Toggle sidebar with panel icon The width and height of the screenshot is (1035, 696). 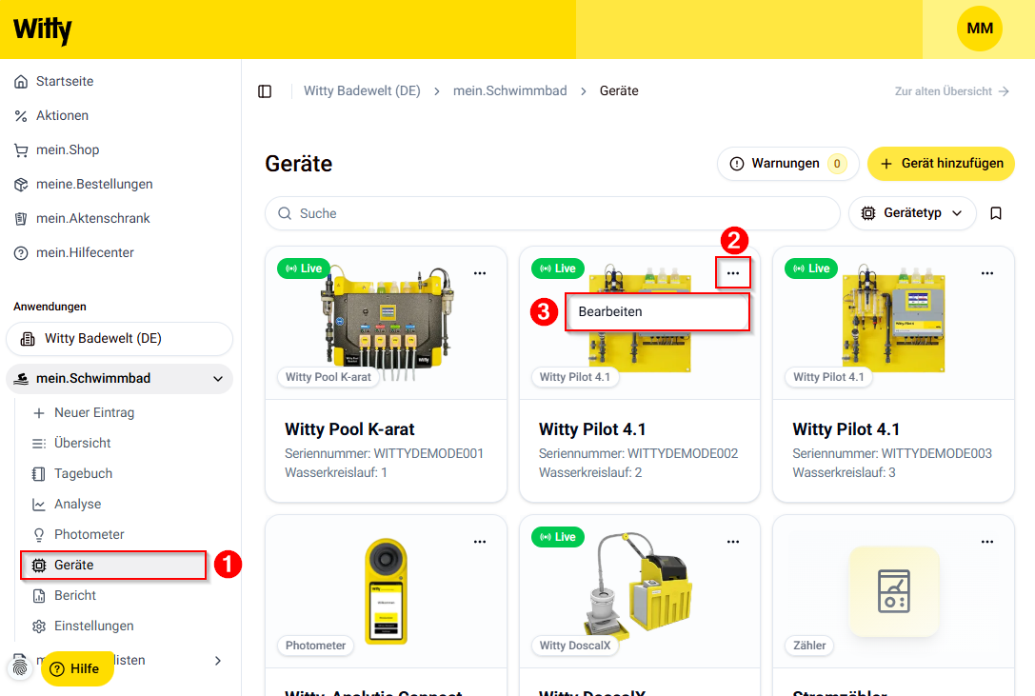coord(265,91)
